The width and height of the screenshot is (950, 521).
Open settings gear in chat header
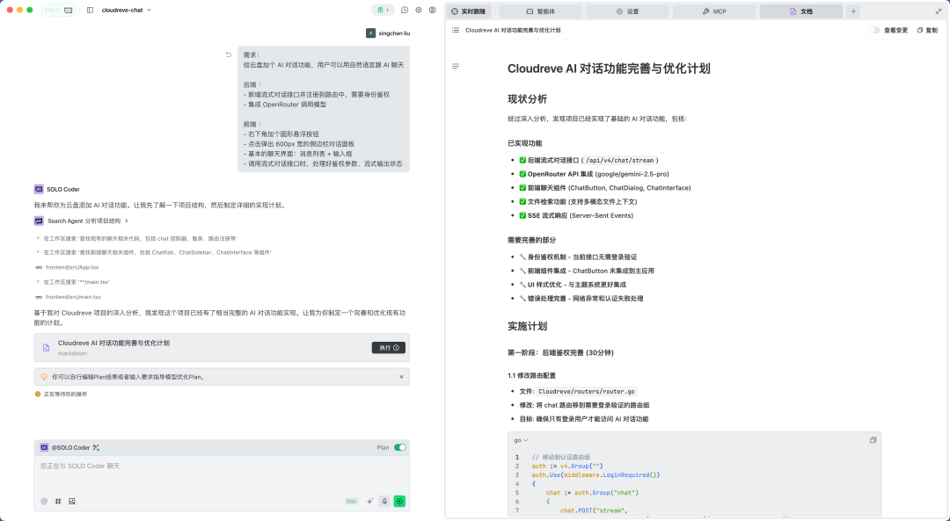tap(419, 11)
